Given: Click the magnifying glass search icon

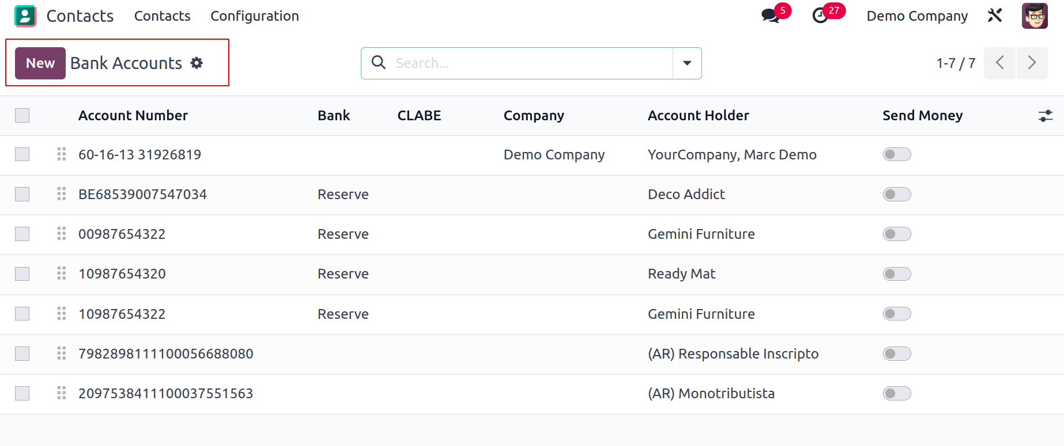Looking at the screenshot, I should click(379, 62).
